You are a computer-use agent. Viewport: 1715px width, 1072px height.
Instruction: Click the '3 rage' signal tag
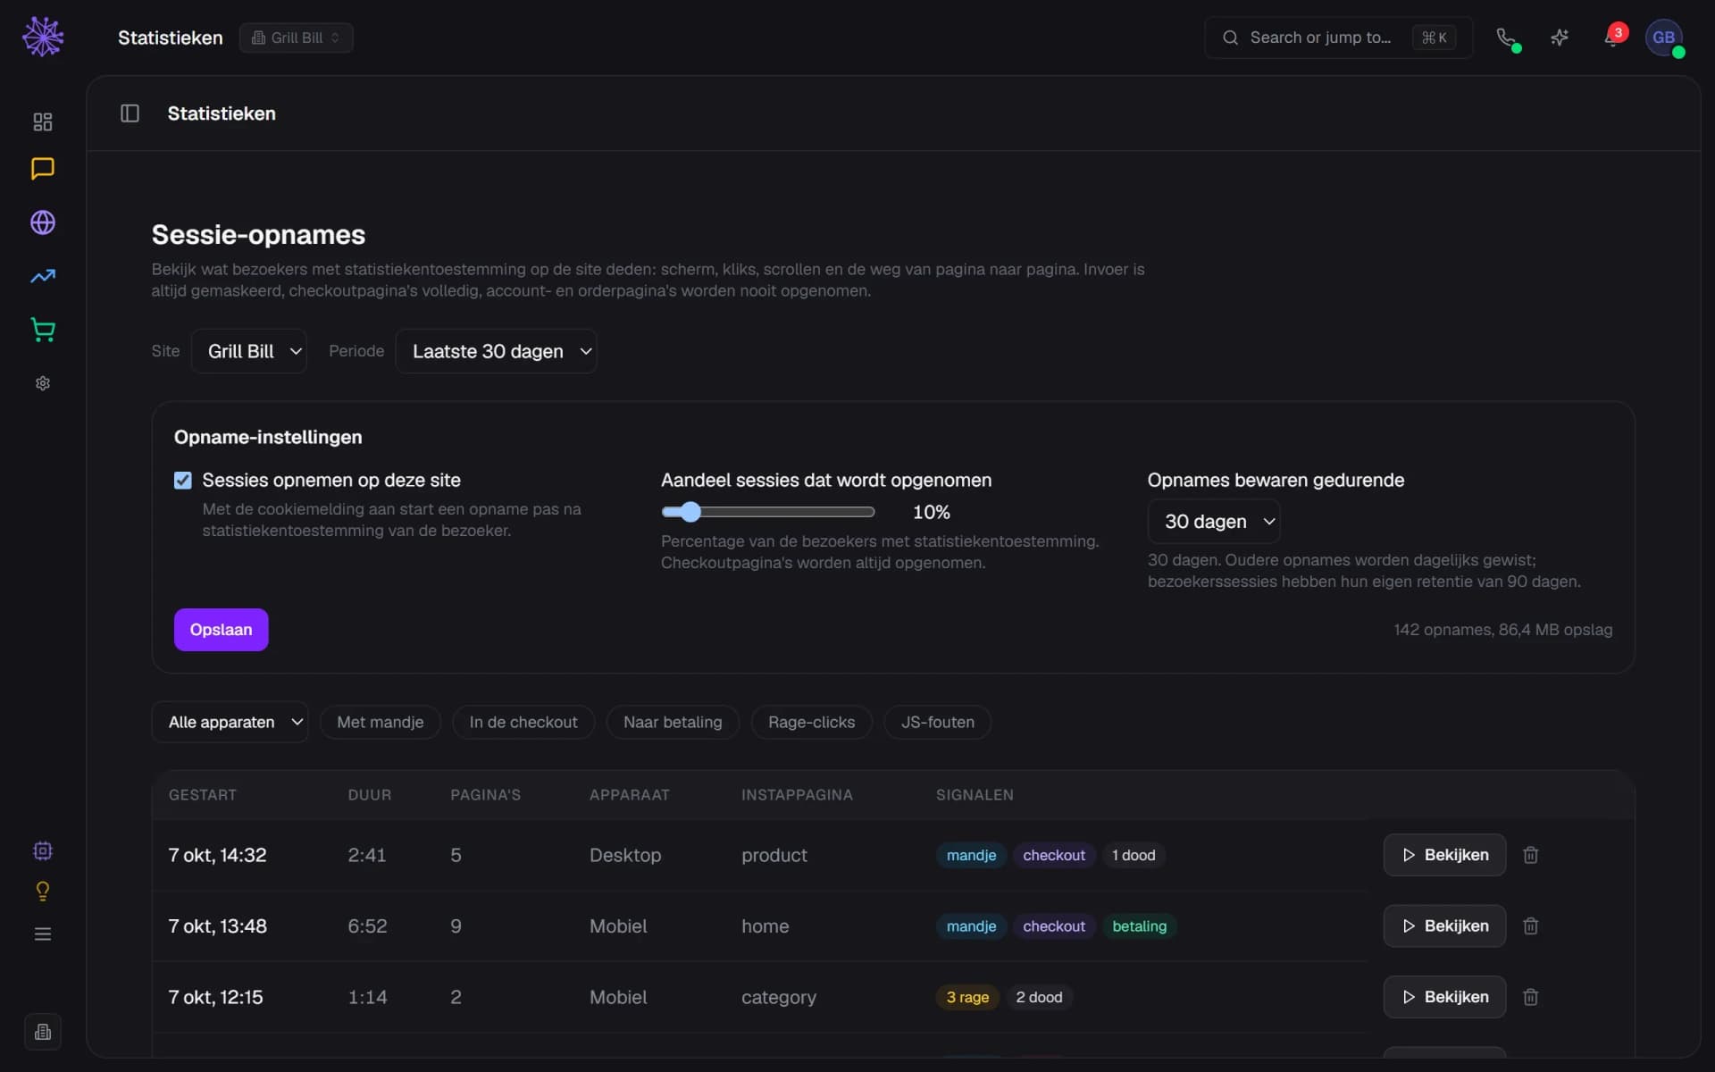(967, 997)
